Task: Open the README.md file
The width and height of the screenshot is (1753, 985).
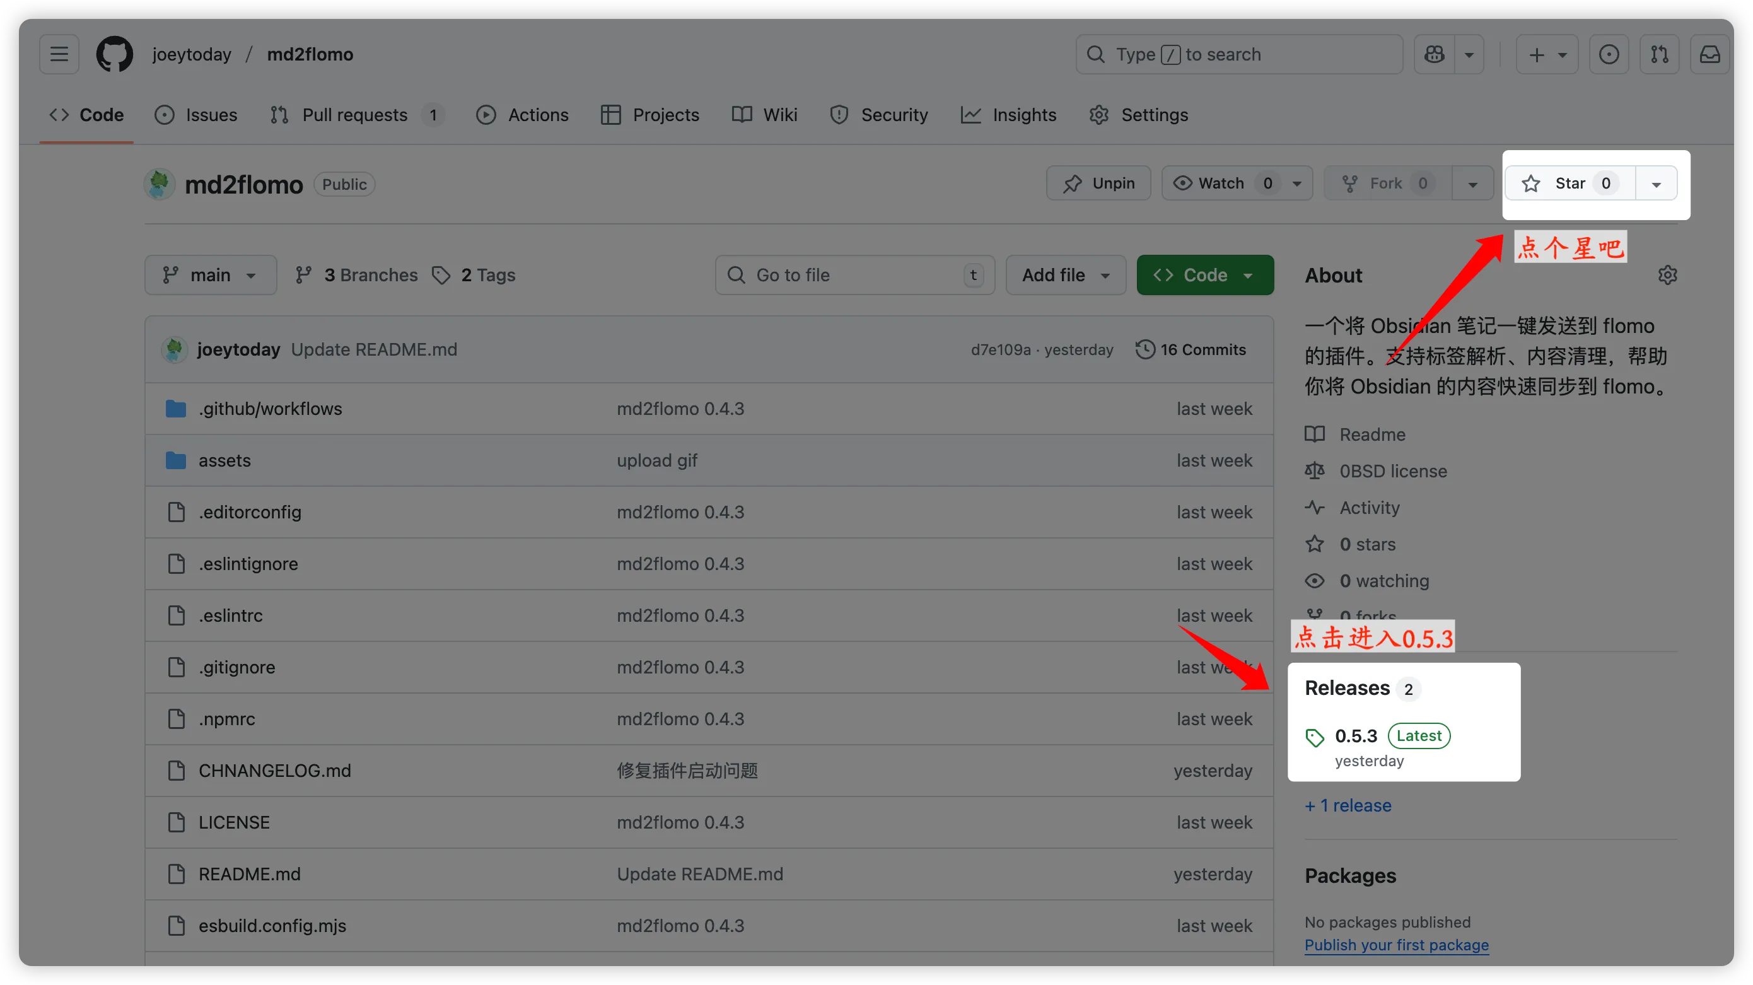Action: point(249,874)
